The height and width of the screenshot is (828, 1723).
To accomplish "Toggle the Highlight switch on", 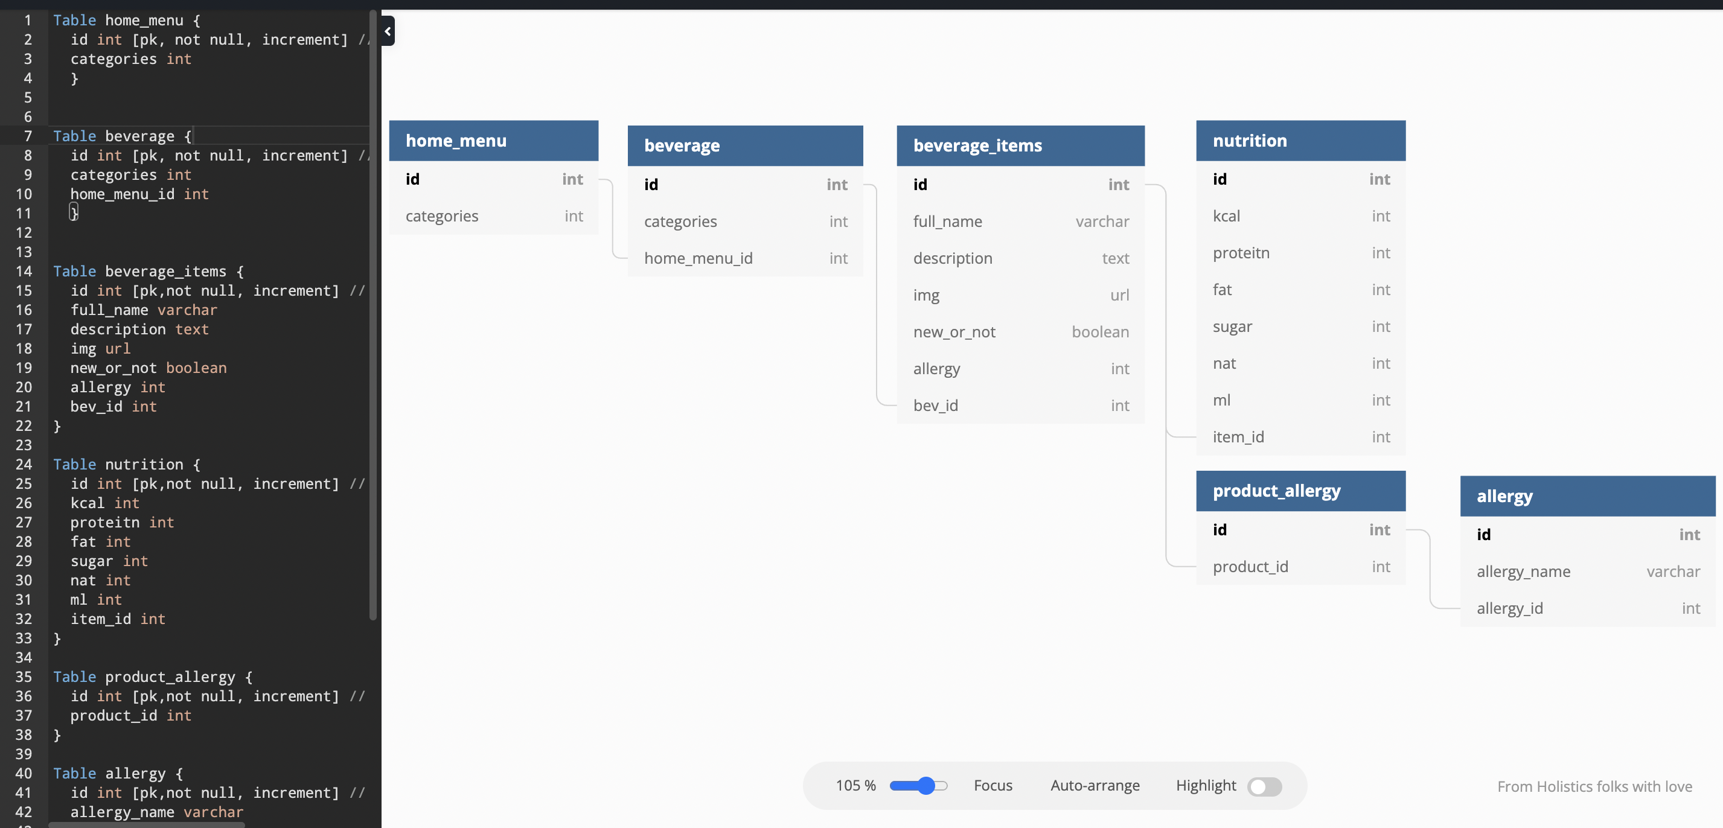I will pos(1264,786).
